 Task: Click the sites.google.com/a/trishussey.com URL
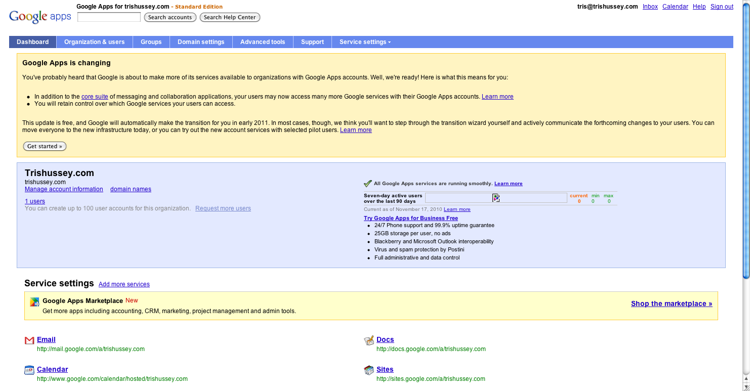coord(431,379)
